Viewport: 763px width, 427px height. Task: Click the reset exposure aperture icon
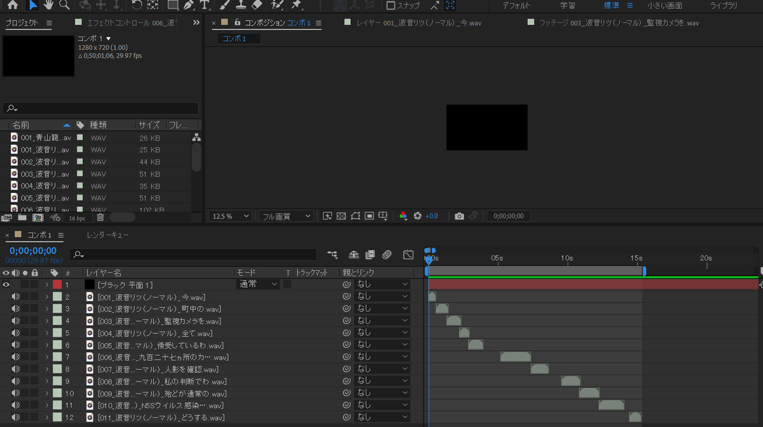coord(418,216)
